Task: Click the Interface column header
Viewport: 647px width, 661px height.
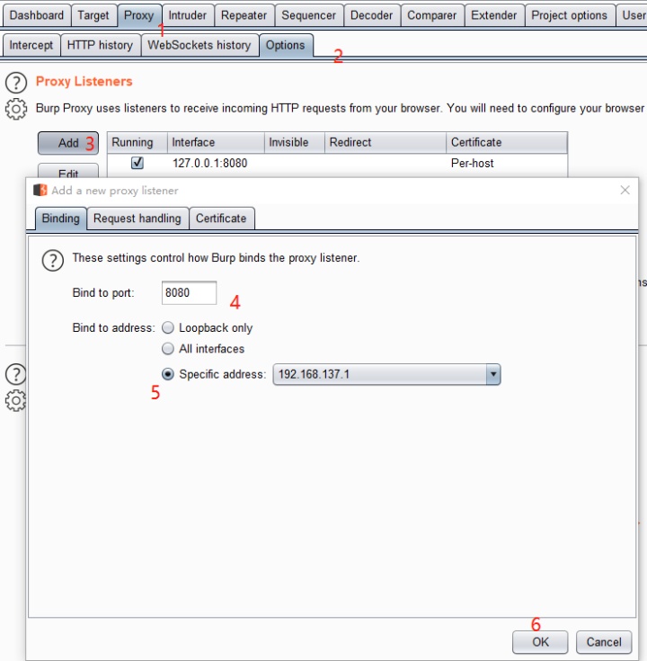Action: click(x=216, y=142)
